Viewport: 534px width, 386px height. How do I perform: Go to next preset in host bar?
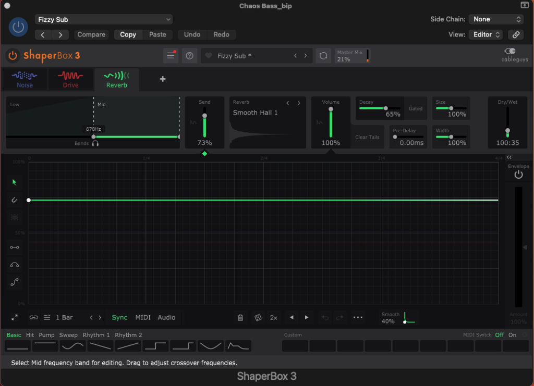point(60,34)
